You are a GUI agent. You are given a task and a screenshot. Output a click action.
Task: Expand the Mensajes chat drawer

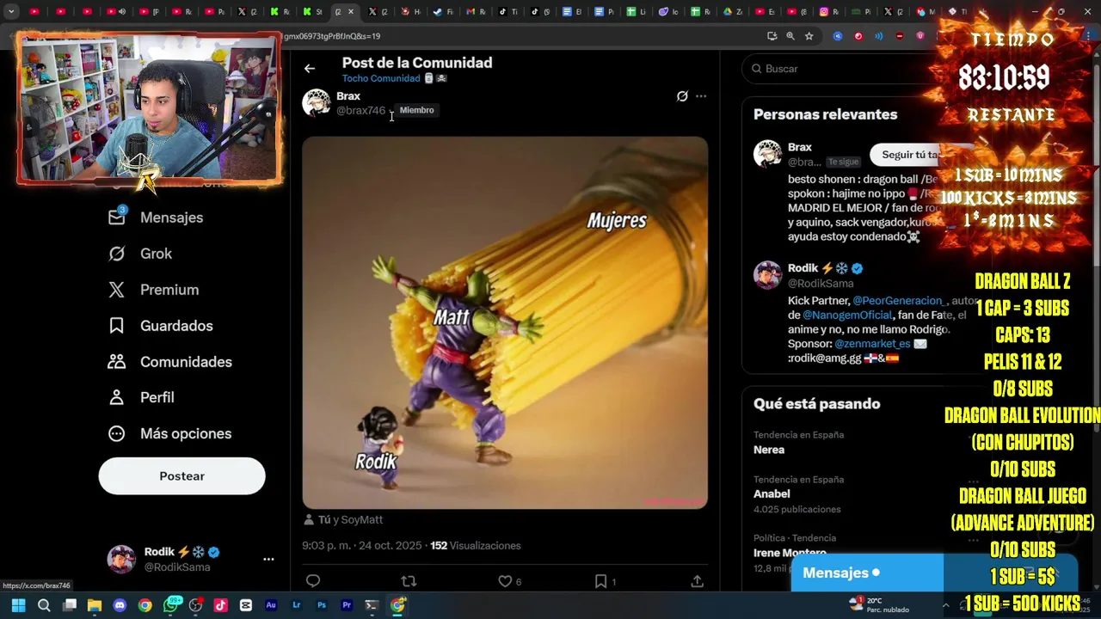click(x=867, y=573)
